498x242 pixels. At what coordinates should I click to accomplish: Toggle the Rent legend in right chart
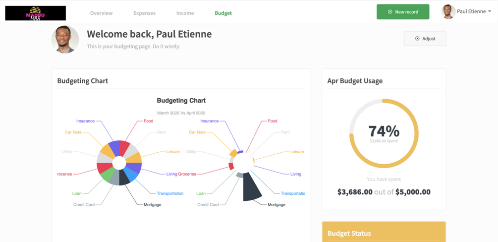285,132
